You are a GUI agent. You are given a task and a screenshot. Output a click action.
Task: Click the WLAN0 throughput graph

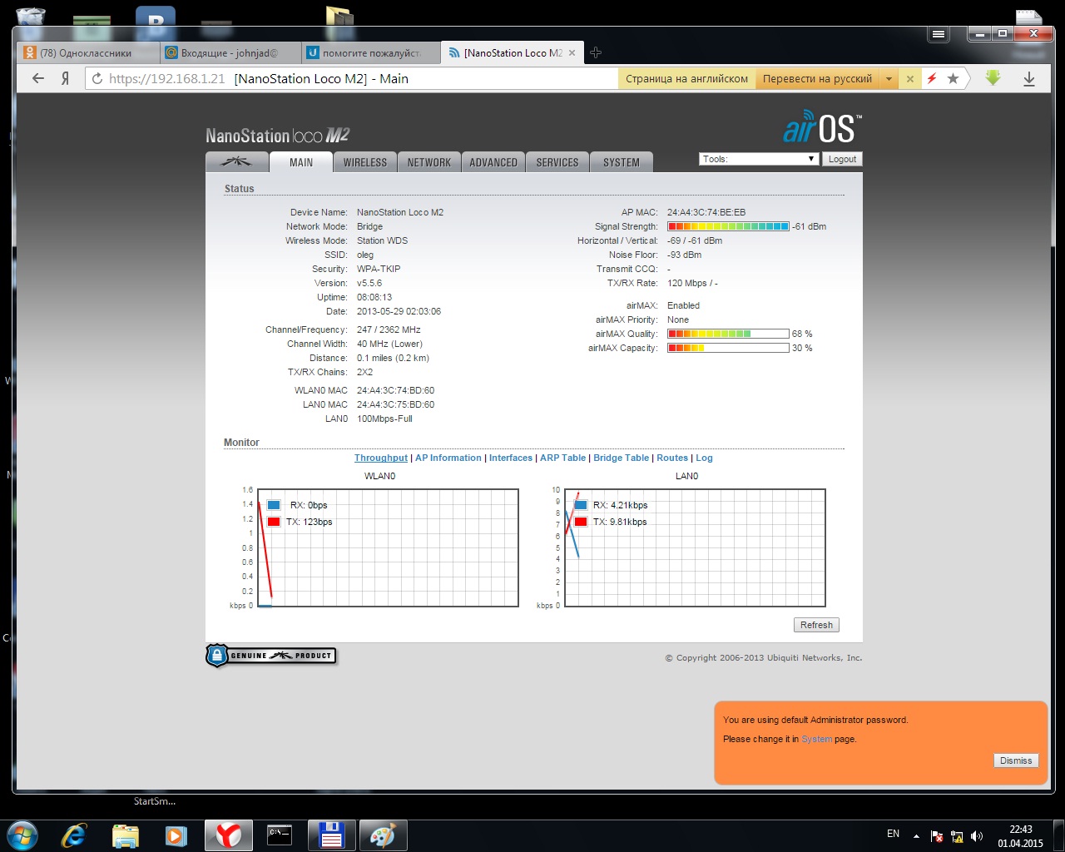click(388, 547)
